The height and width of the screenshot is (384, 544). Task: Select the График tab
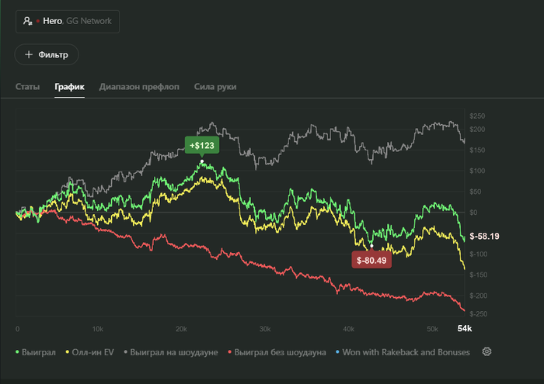click(69, 87)
